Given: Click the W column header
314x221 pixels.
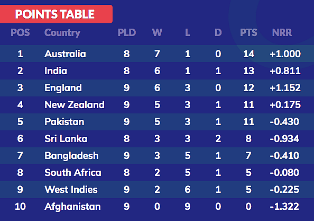Looking at the screenshot, I should tap(157, 32).
